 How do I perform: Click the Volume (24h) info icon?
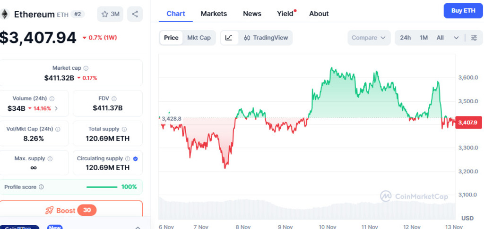pos(52,99)
